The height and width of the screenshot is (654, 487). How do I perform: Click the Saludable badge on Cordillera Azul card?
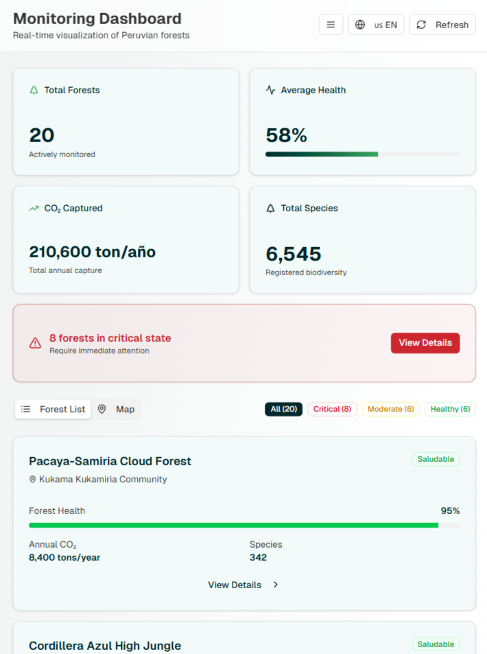tap(436, 644)
